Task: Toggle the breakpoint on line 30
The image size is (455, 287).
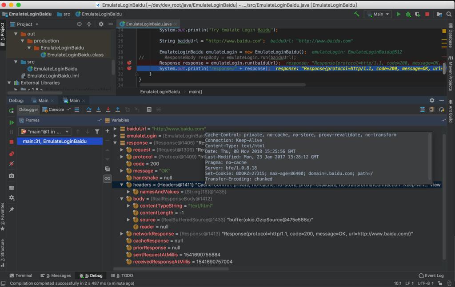Action: [129, 63]
